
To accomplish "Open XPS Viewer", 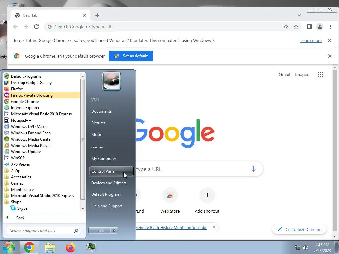I will pos(42,164).
